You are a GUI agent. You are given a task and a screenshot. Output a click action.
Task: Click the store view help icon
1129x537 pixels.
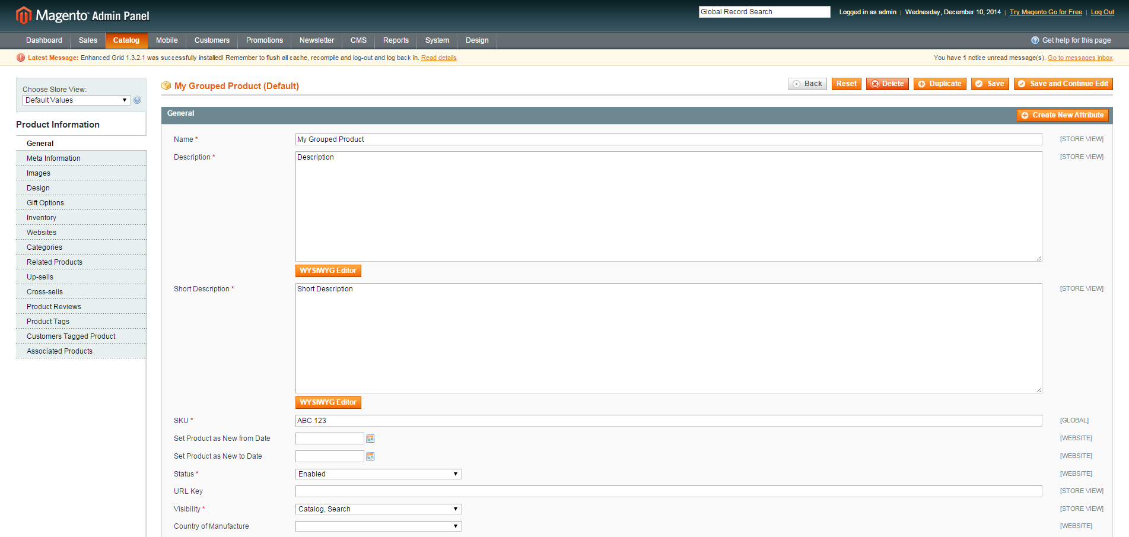tap(137, 100)
